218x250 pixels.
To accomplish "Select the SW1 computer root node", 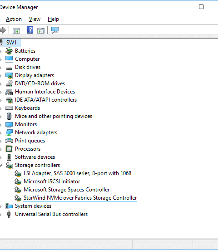I will point(11,43).
